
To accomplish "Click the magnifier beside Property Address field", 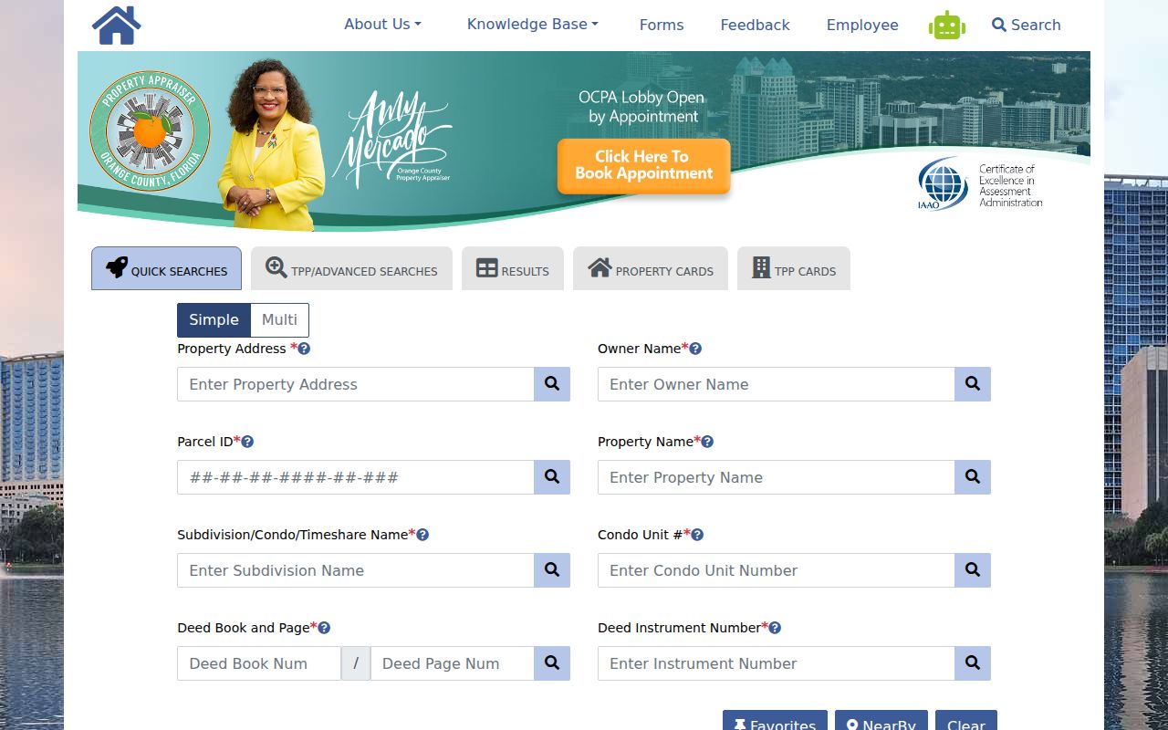I will point(552,384).
